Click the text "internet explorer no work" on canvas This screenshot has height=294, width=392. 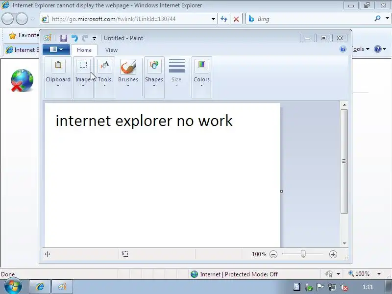tap(144, 121)
